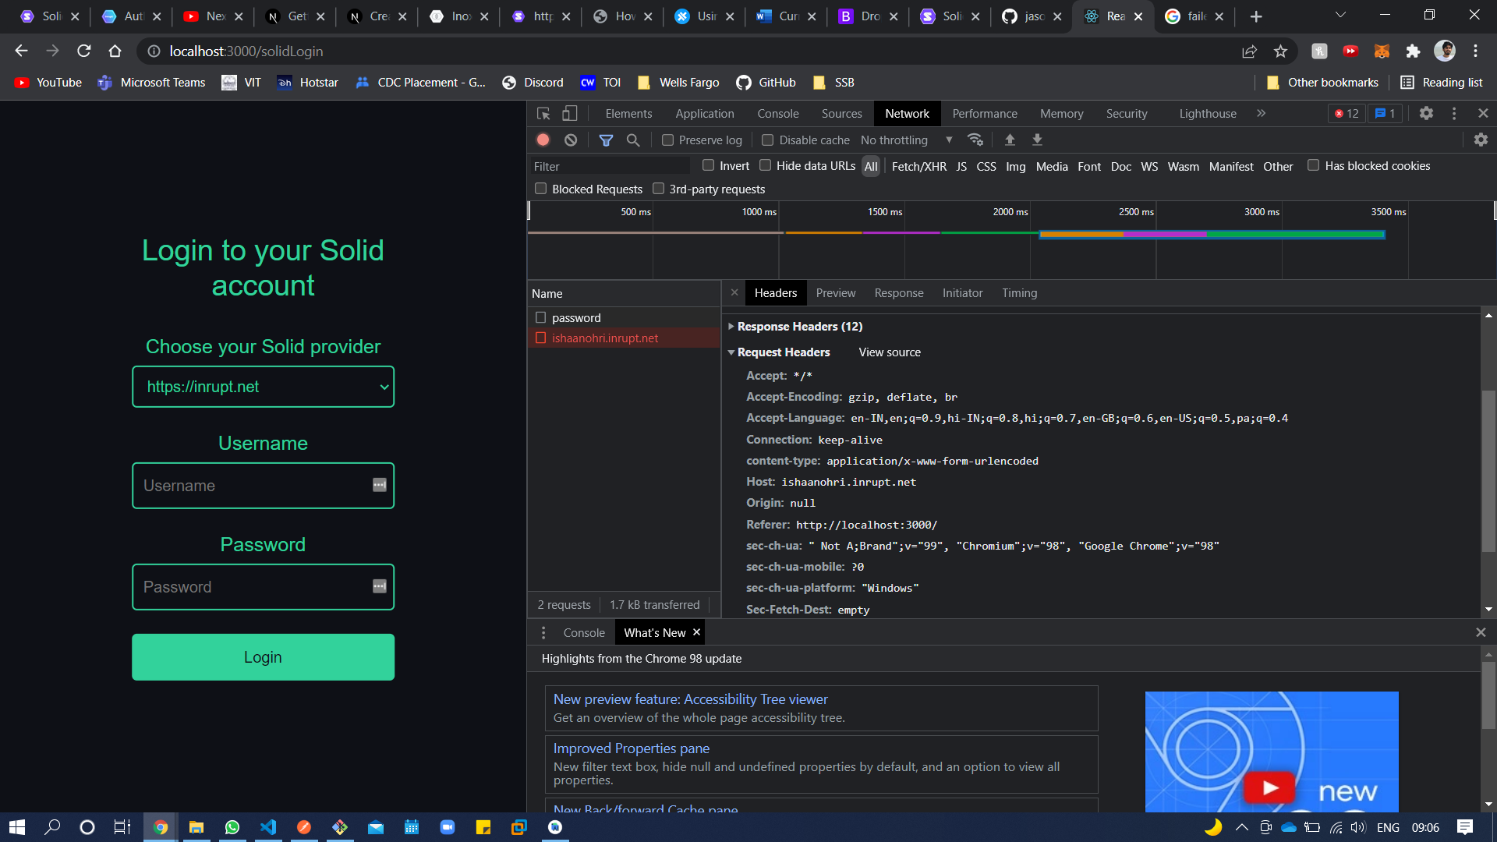Expand the Response Headers section

pos(799,327)
